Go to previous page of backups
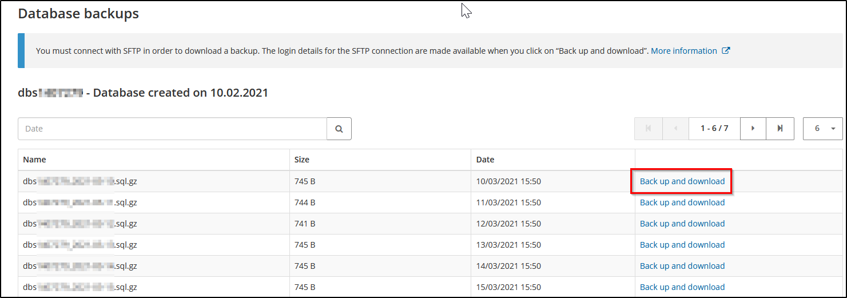The image size is (847, 298). [676, 129]
